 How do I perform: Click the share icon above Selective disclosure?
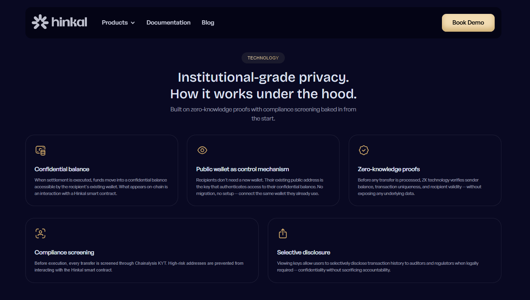tap(282, 233)
